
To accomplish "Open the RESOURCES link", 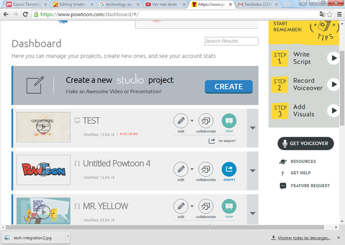I will (303, 162).
